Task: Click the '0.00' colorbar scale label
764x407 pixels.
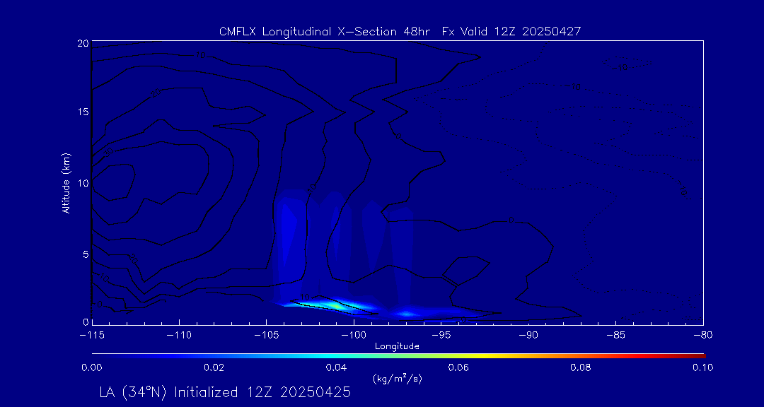Action: click(x=91, y=367)
